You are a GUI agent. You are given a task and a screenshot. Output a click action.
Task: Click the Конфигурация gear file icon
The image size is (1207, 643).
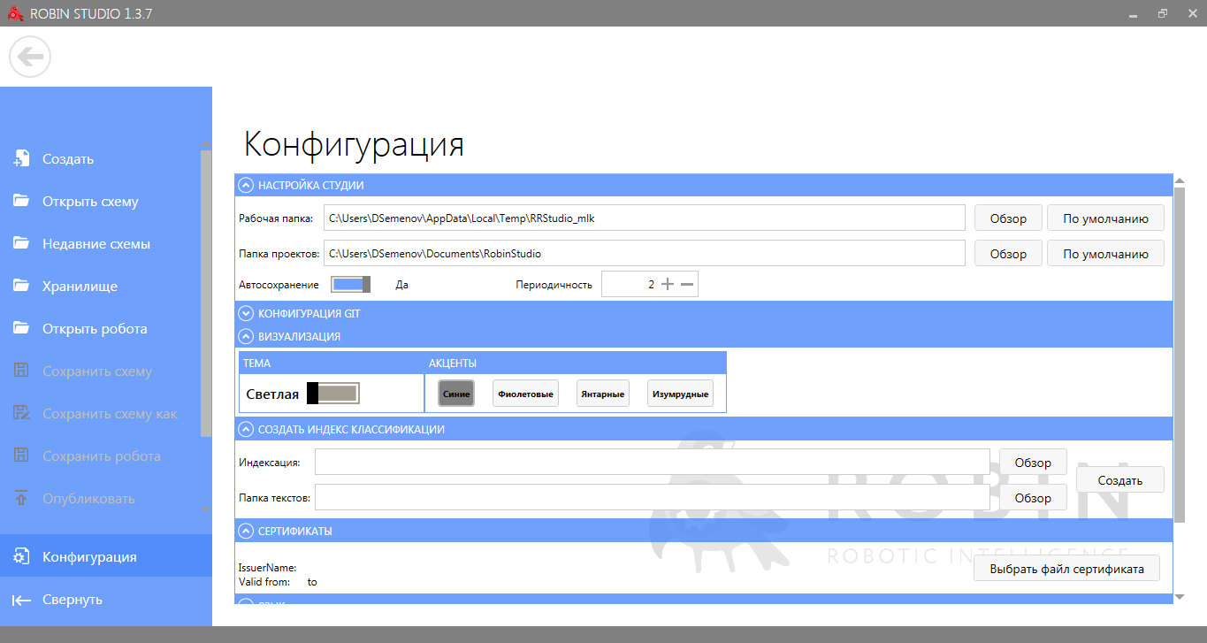tap(21, 557)
